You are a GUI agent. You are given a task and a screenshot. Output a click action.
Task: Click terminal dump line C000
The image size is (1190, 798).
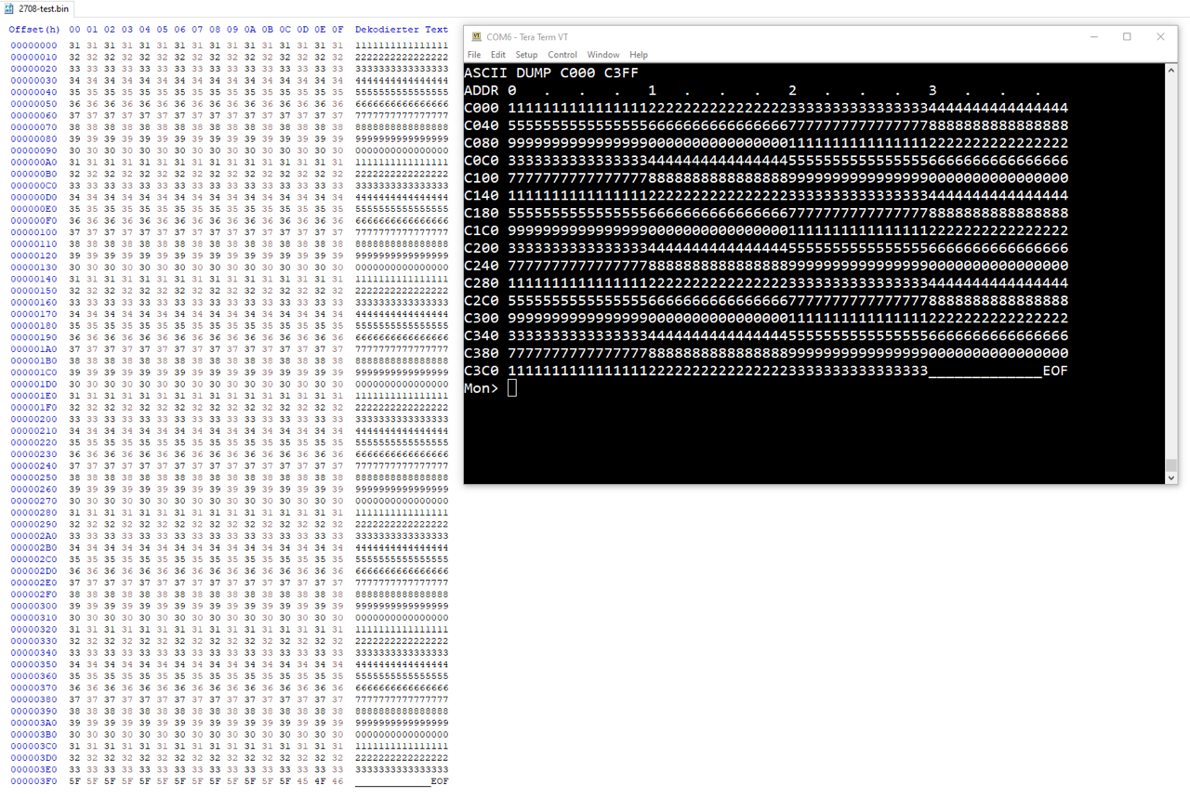click(766, 109)
